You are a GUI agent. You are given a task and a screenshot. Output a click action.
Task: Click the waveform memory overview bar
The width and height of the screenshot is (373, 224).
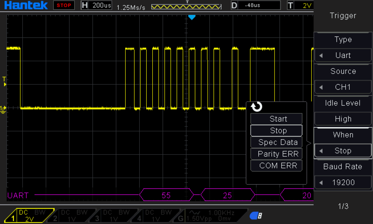click(186, 6)
